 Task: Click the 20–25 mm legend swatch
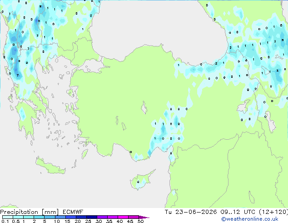click(81, 217)
